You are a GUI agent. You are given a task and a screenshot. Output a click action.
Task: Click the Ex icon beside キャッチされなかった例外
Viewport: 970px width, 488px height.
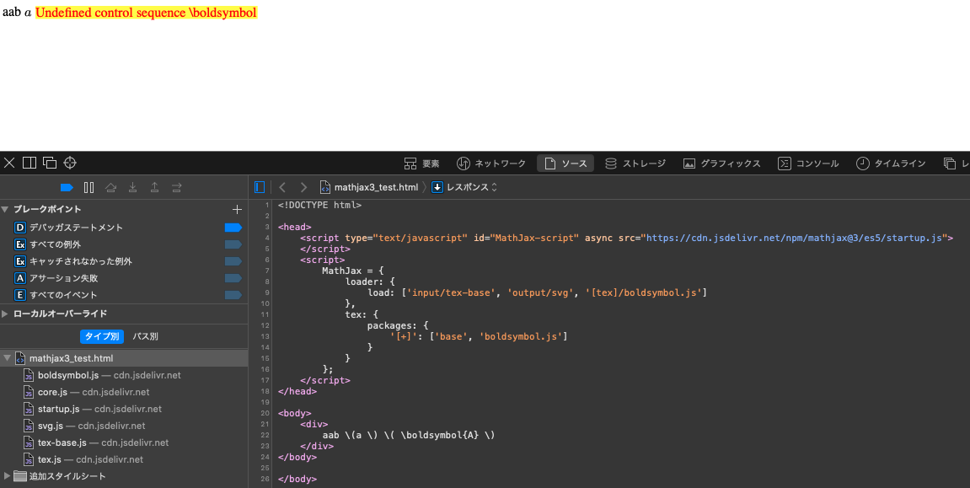tap(19, 261)
